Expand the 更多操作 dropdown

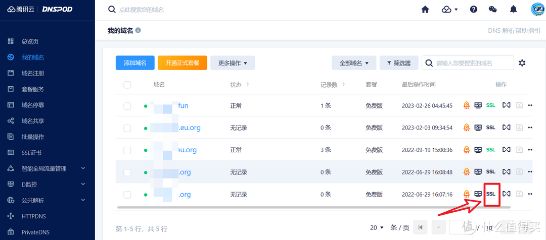[233, 63]
